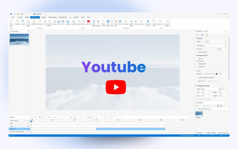The width and height of the screenshot is (238, 149).
Task: Insert a Checkbox interaction object
Action: coord(126,22)
